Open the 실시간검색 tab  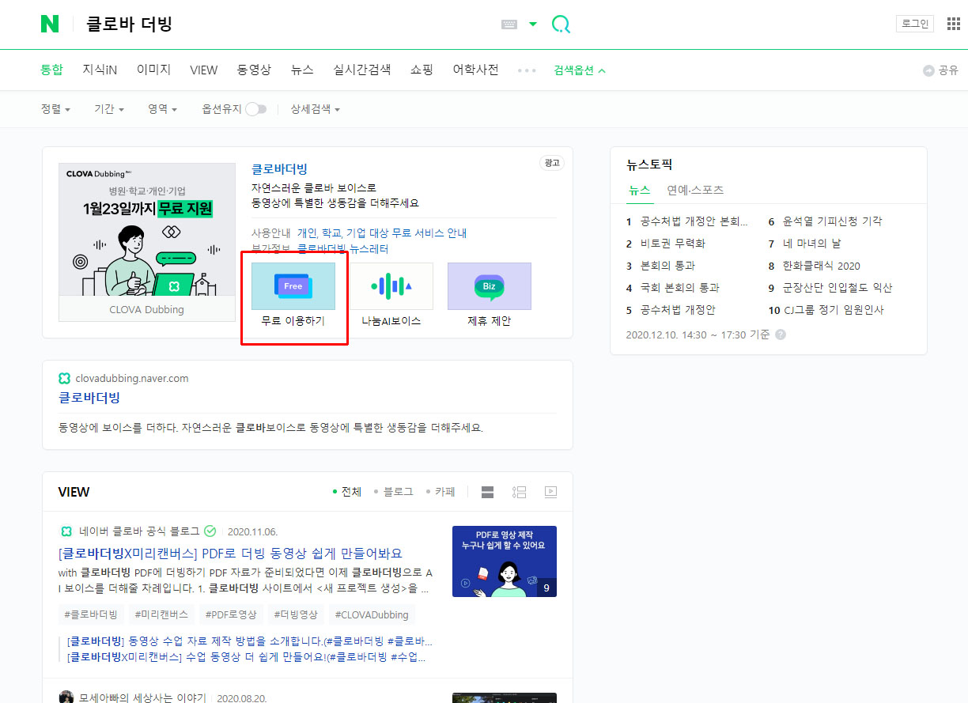pyautogui.click(x=362, y=70)
